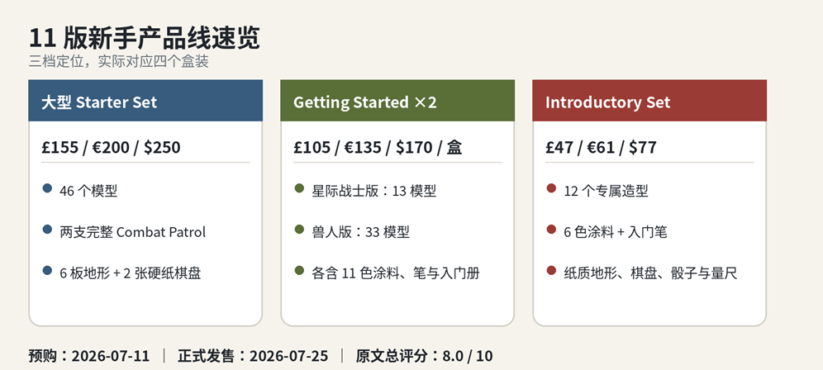The width and height of the screenshot is (823, 370).
Task: Click the £105 / €135 / $170 / 盒 price
Action: click(x=378, y=148)
